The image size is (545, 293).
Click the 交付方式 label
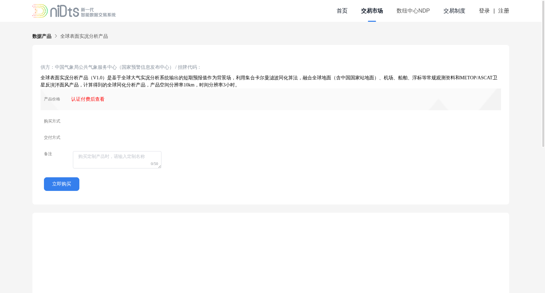[52, 137]
